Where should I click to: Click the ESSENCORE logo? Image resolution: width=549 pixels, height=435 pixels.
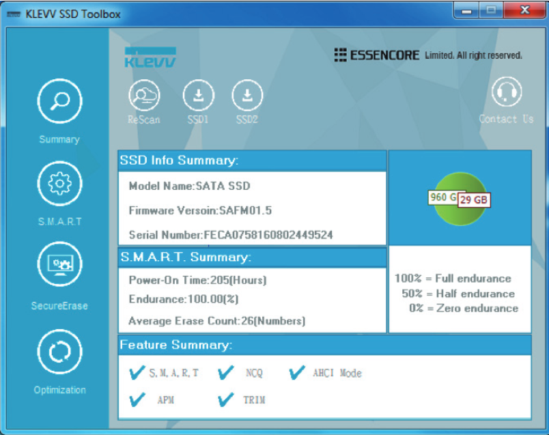pyautogui.click(x=377, y=55)
